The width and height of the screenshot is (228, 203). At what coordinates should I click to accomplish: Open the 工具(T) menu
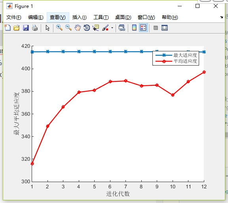101,17
